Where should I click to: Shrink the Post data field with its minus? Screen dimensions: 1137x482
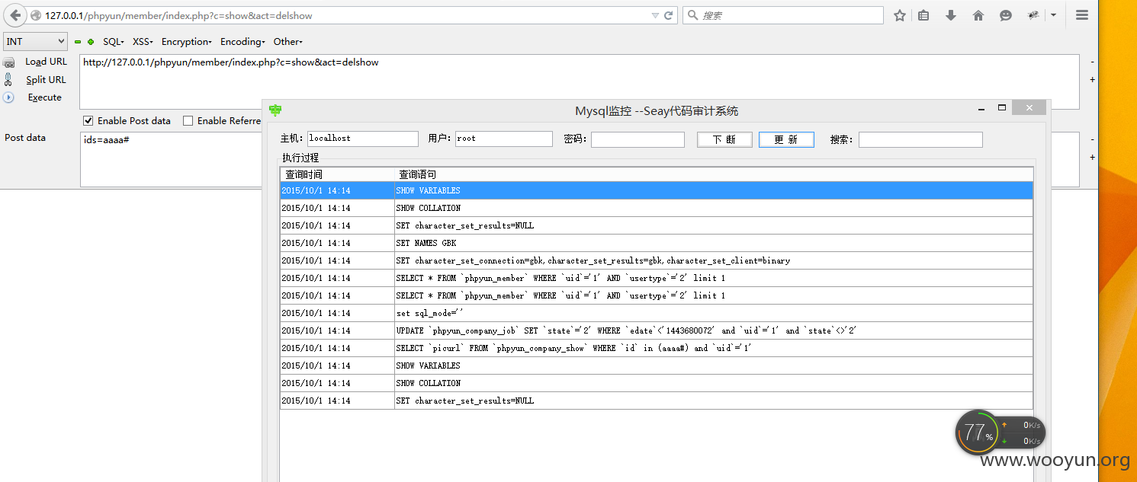[1093, 139]
